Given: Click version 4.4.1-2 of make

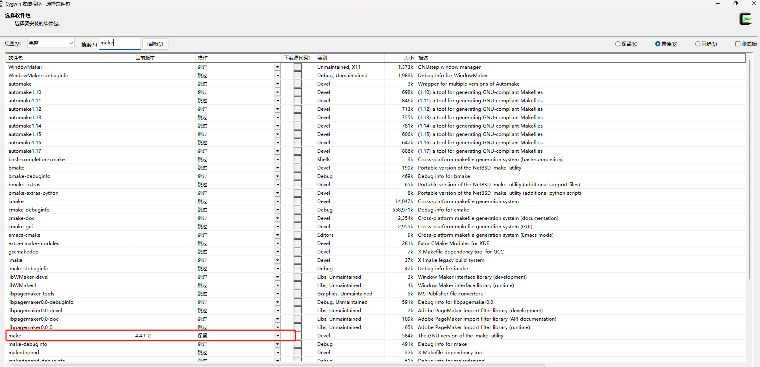Looking at the screenshot, I should (x=143, y=335).
